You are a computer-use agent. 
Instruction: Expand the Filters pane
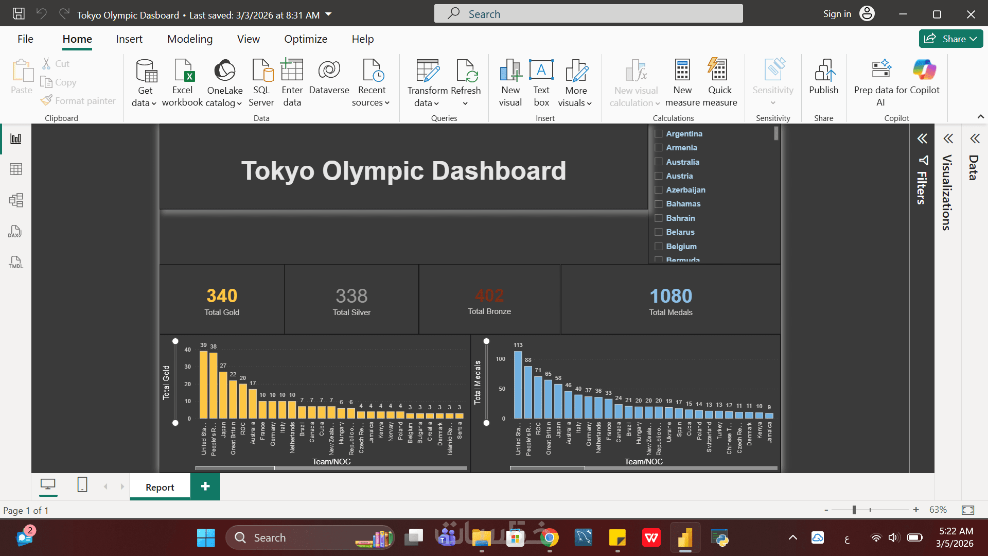(922, 138)
